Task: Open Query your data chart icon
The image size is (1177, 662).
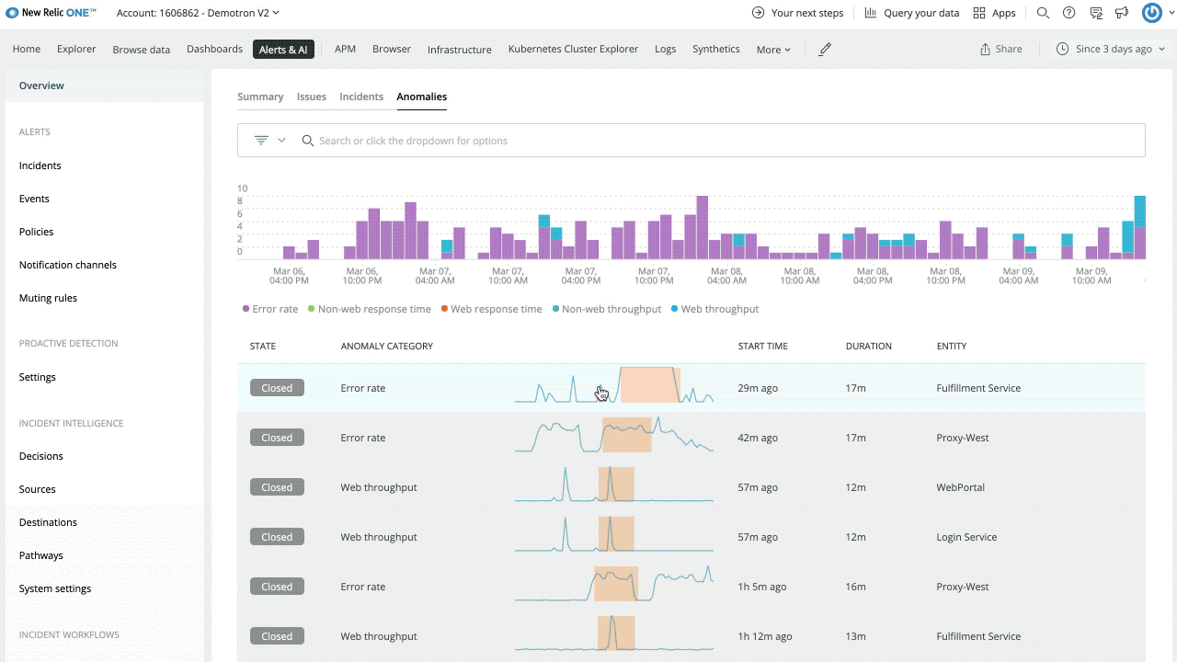Action: click(870, 13)
